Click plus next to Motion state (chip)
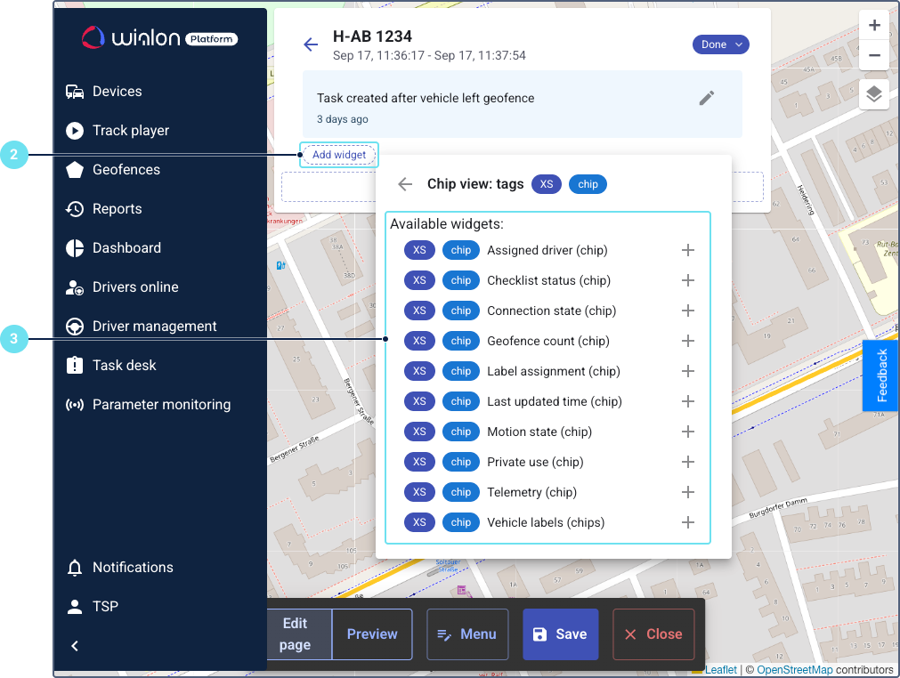The image size is (900, 678). (687, 432)
